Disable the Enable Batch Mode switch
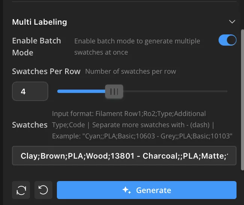The height and width of the screenshot is (205, 244). [x=228, y=40]
